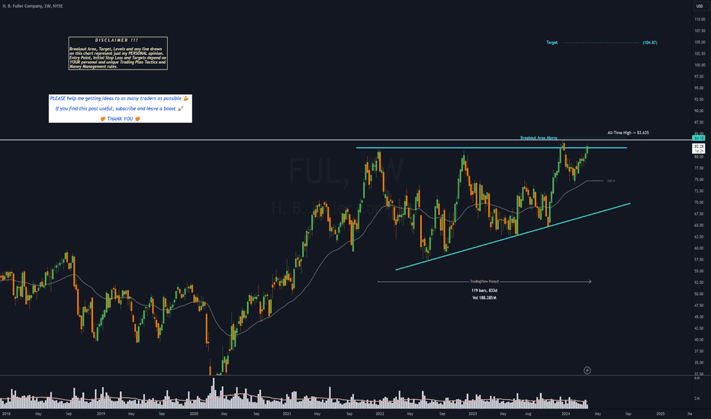Click the 82.28 current price label
The width and height of the screenshot is (711, 419).
(x=699, y=147)
